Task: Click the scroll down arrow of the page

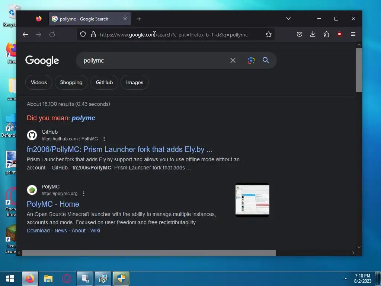Action: point(359,247)
